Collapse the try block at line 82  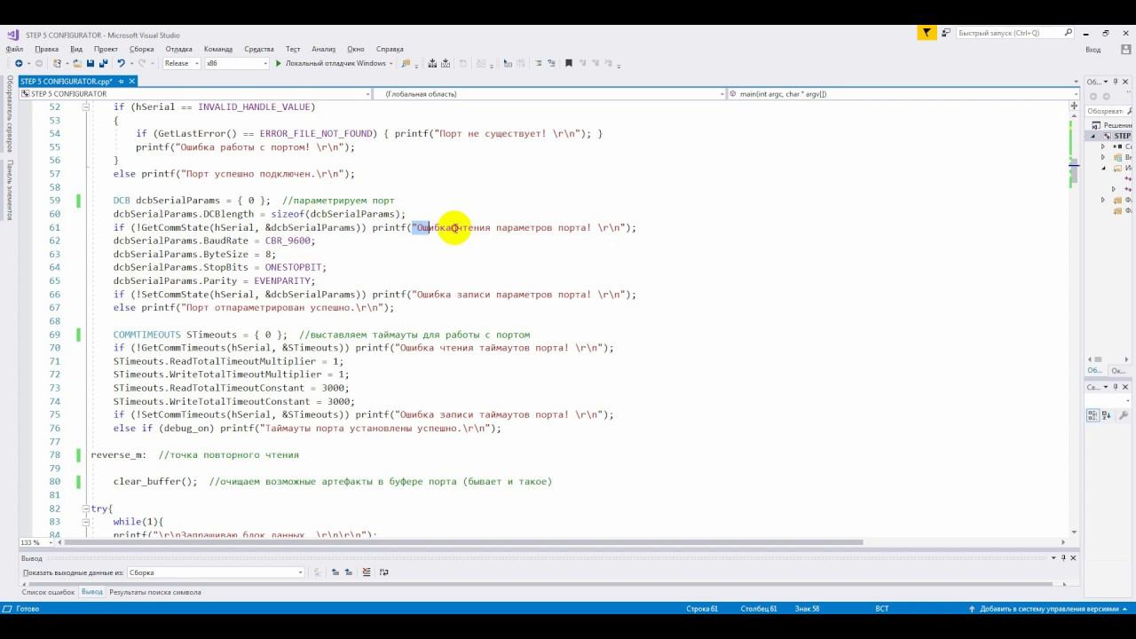86,509
